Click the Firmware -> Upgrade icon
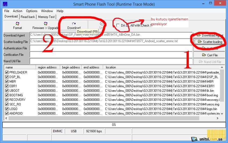Image resolution: width=228 pixels, height=143 pixels. [x=45, y=25]
